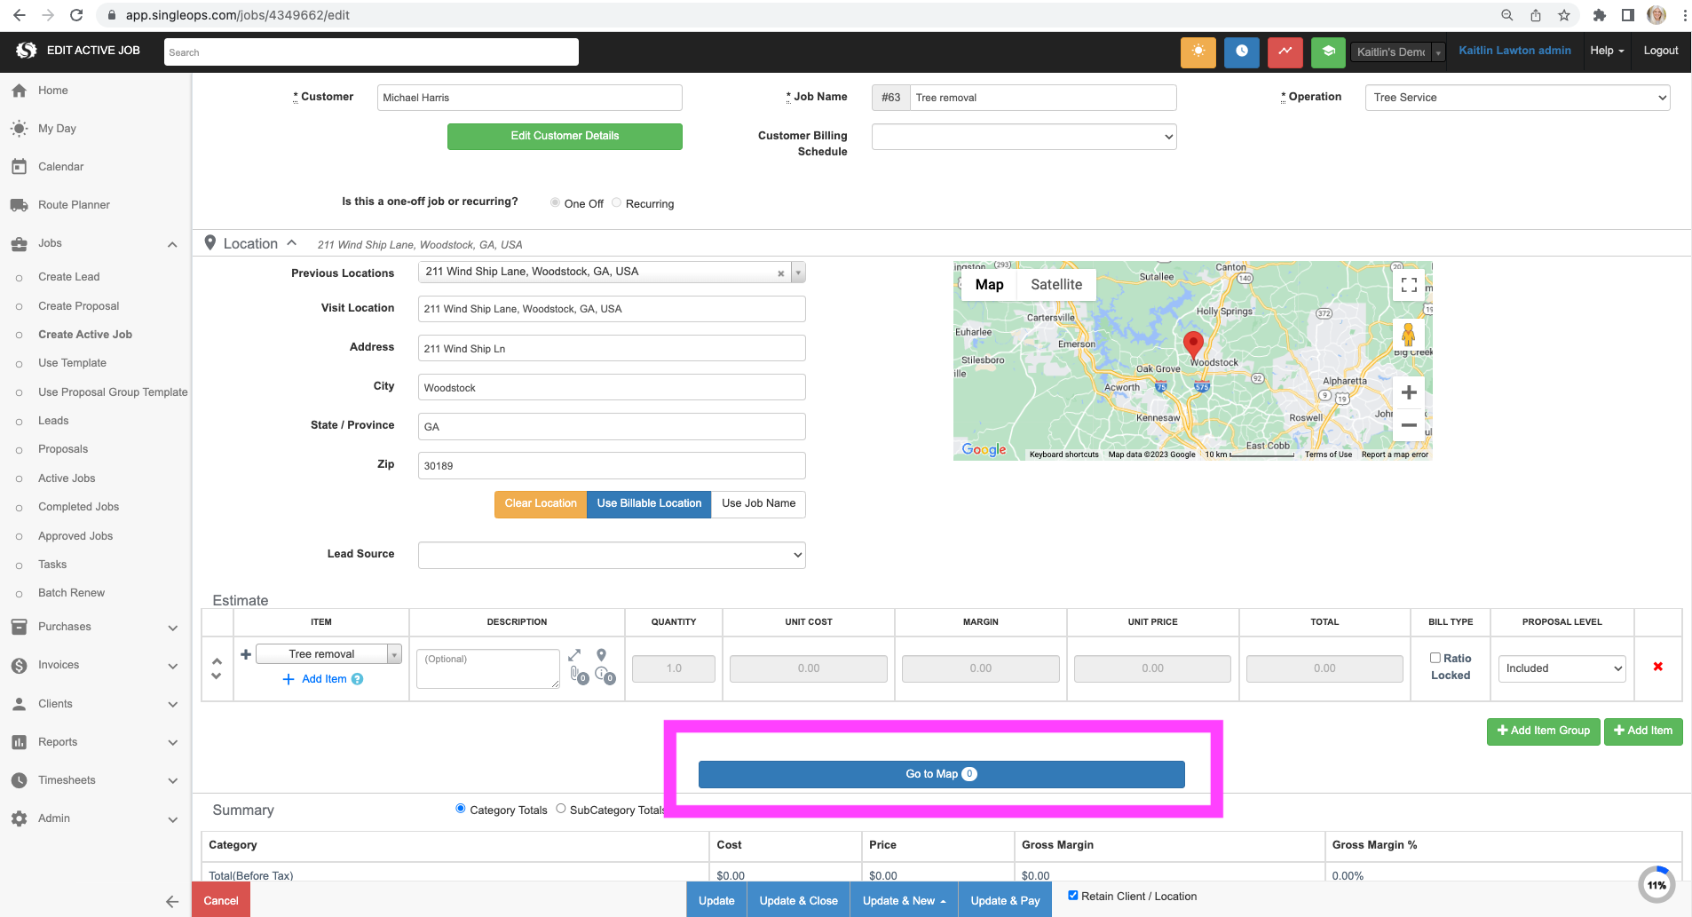Delete the estimate row with red X
This screenshot has width=1692, height=917.
point(1657,667)
